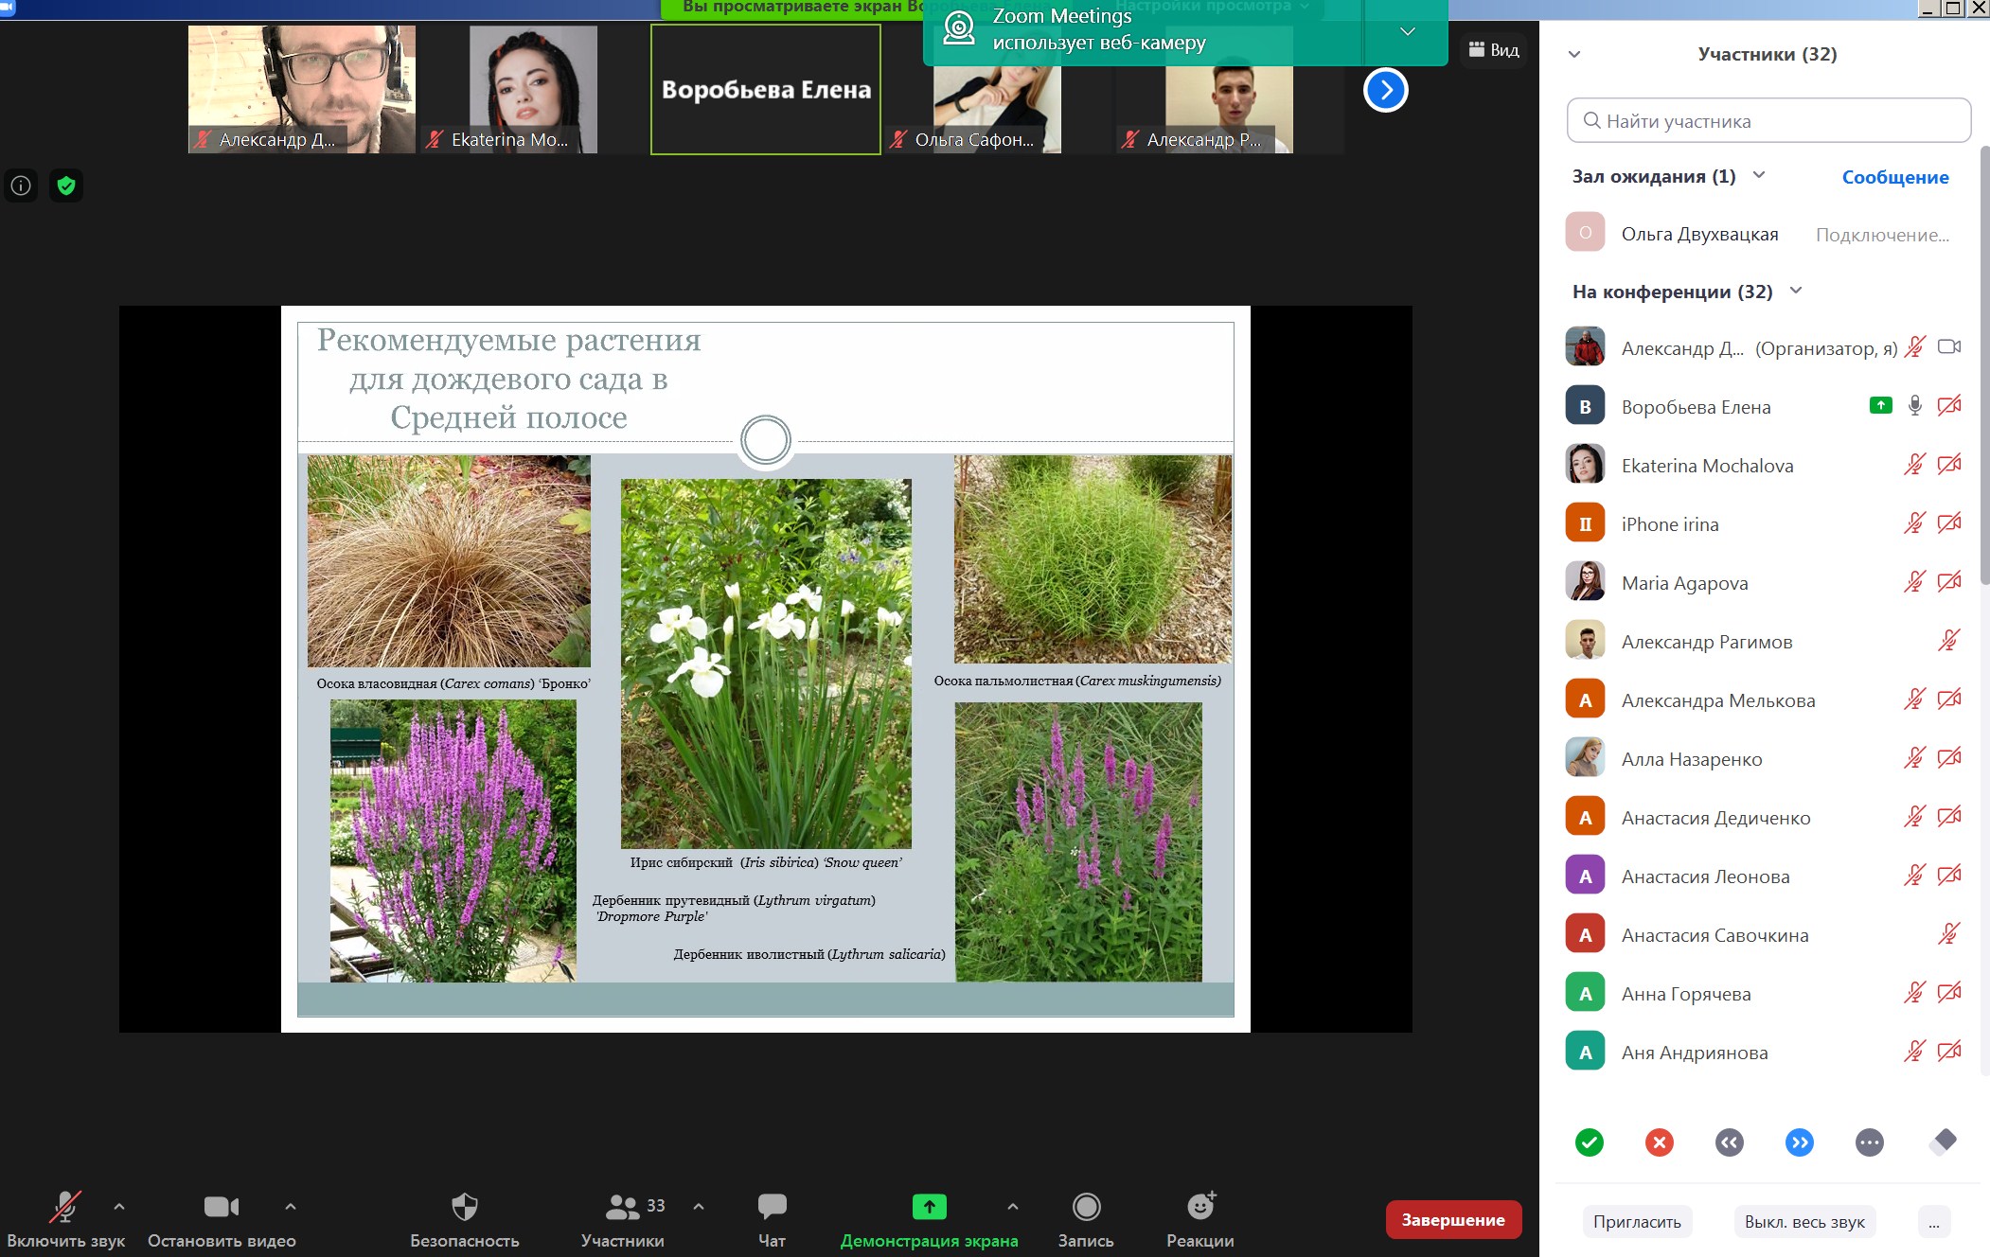This screenshot has height=1257, width=1990.
Task: Go to next page of video thumbnails
Action: [x=1385, y=90]
